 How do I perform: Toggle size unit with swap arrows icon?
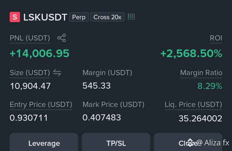[57, 73]
